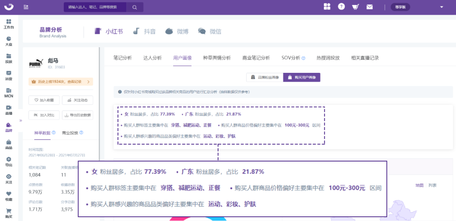Open the apps grid icon in top bar

[327, 7]
